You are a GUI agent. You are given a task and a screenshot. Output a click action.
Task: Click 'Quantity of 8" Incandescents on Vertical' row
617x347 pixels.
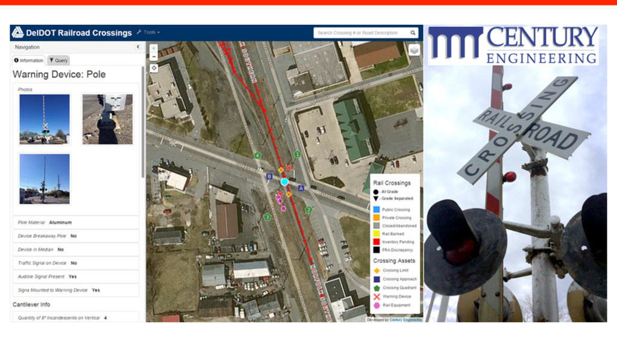pyautogui.click(x=76, y=317)
